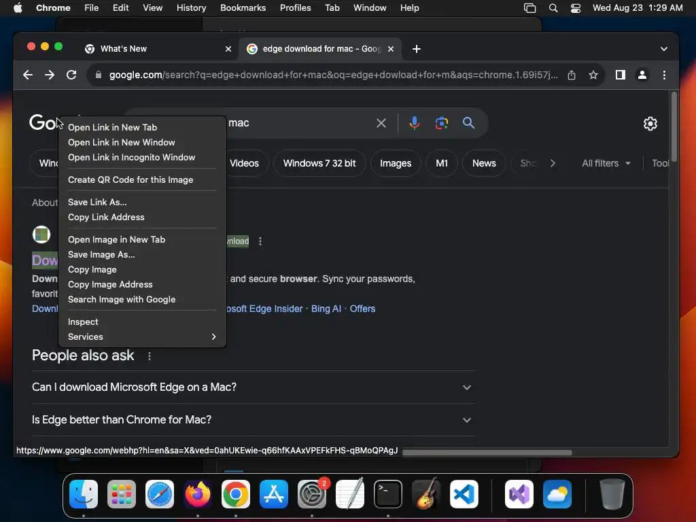
Task: Open the share icon in address bar
Action: pyautogui.click(x=572, y=75)
